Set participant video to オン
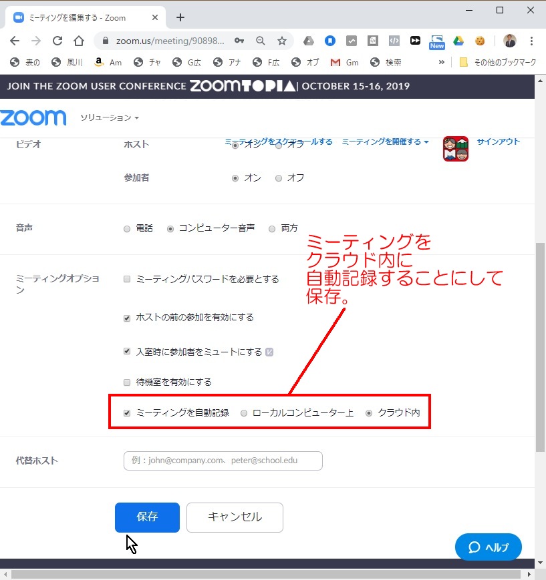 [x=235, y=178]
